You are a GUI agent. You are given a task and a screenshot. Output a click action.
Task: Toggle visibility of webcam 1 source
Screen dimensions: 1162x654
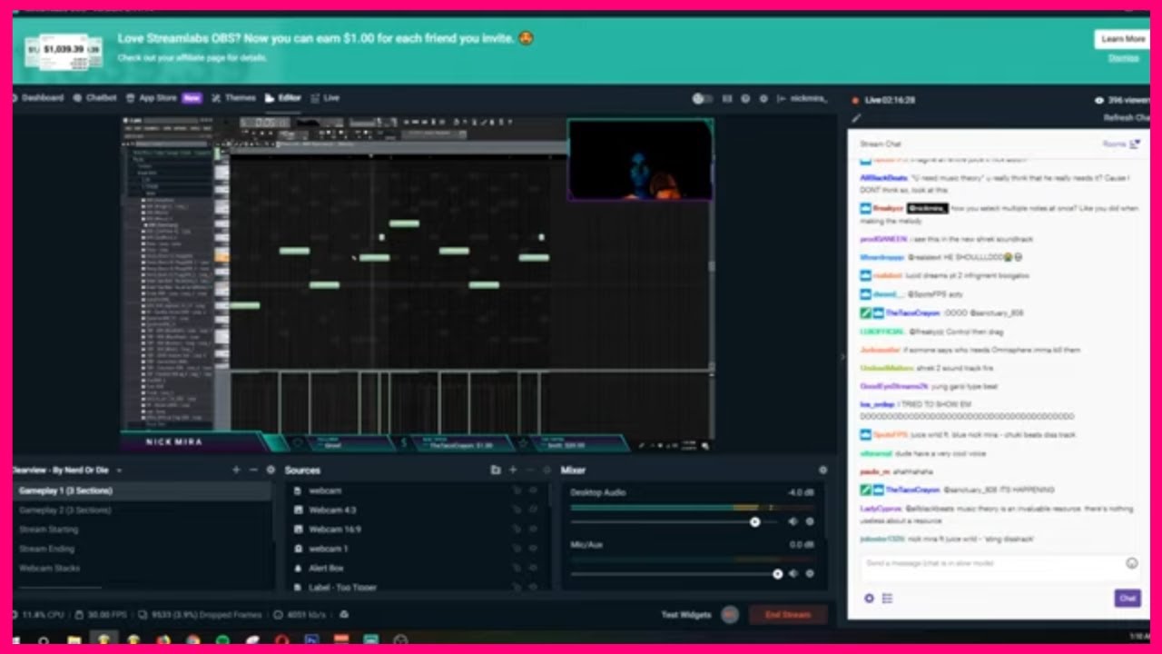534,549
